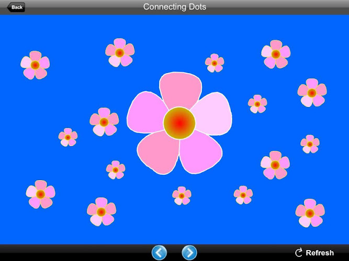
Task: Advance to next picture with right arrow
Action: click(x=189, y=253)
